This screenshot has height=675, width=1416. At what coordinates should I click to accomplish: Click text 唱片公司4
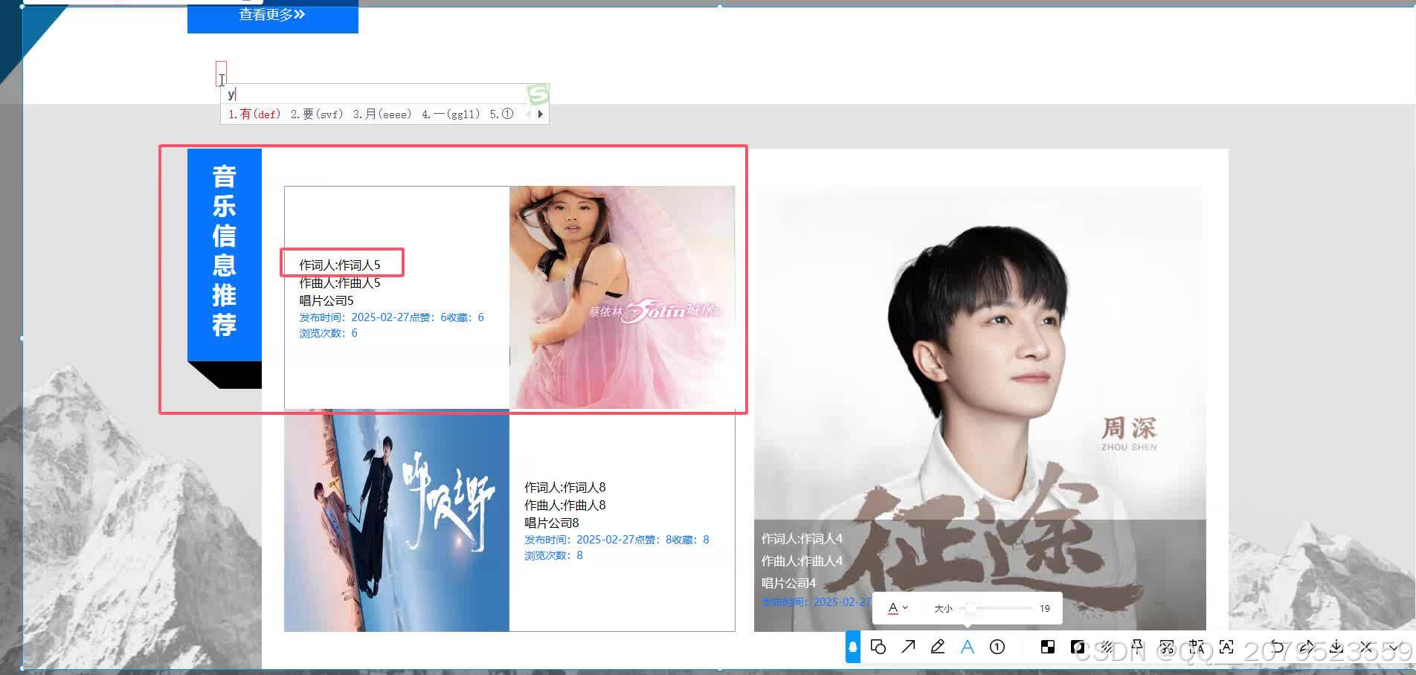tap(789, 583)
